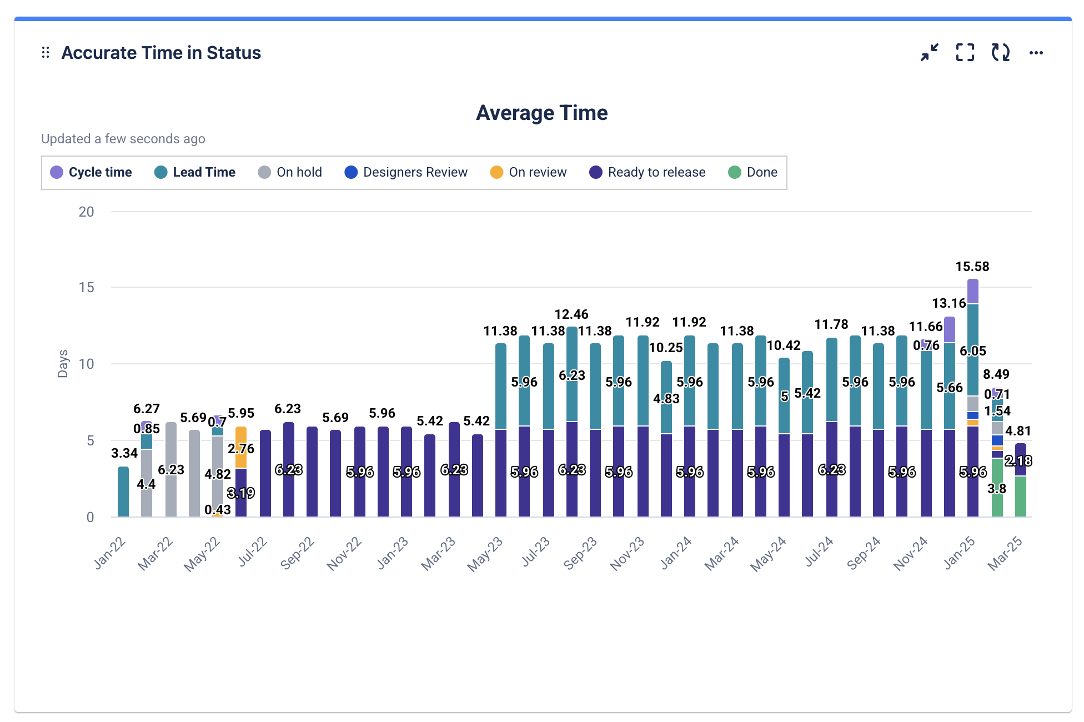Screen dimensions: 1084x722
Task: Click the dark blue Ready to release dot
Action: [x=596, y=172]
